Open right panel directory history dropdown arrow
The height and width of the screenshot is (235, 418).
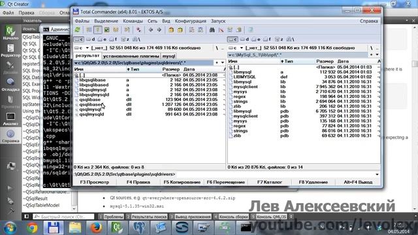(x=378, y=55)
